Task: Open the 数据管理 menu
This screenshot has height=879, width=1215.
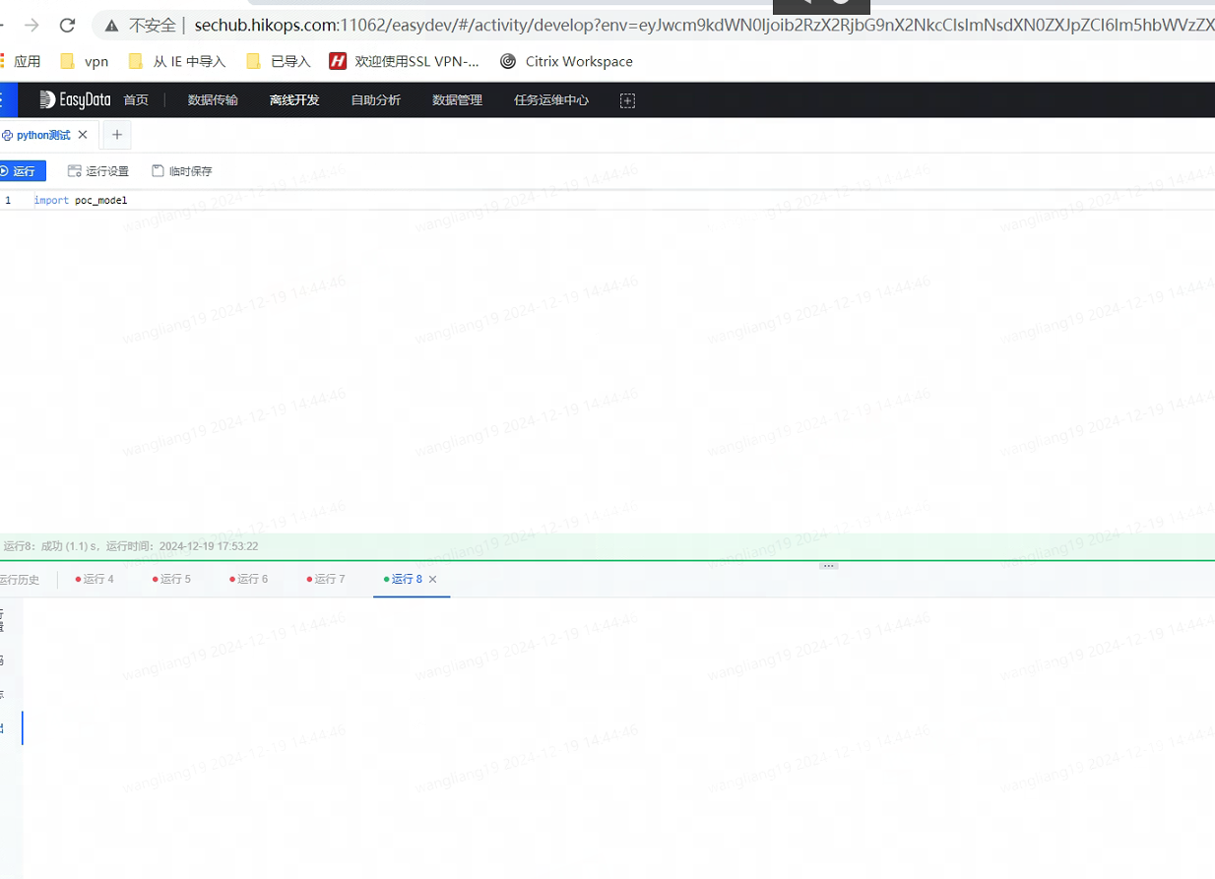Action: (x=457, y=100)
